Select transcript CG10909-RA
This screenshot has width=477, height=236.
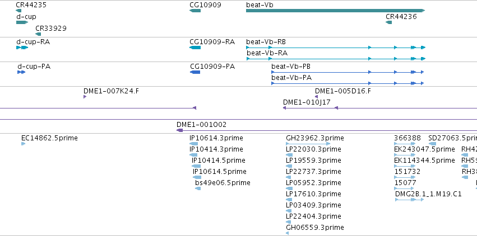click(x=195, y=48)
